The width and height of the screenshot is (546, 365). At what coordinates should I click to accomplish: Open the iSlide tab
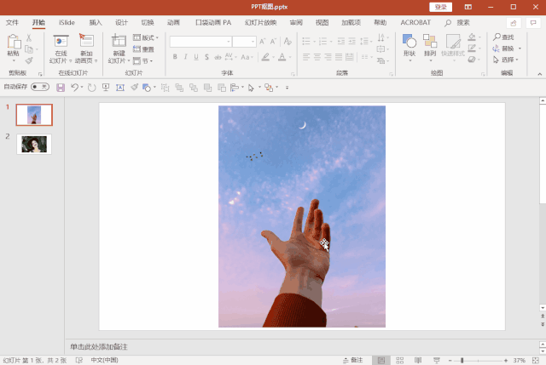67,23
